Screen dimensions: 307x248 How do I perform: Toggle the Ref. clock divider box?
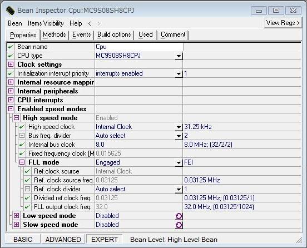[x=28, y=189]
